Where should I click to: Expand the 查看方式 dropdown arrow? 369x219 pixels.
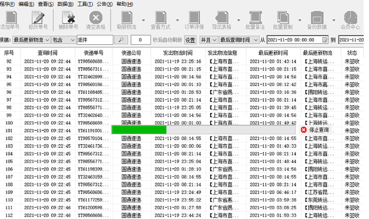178,20
